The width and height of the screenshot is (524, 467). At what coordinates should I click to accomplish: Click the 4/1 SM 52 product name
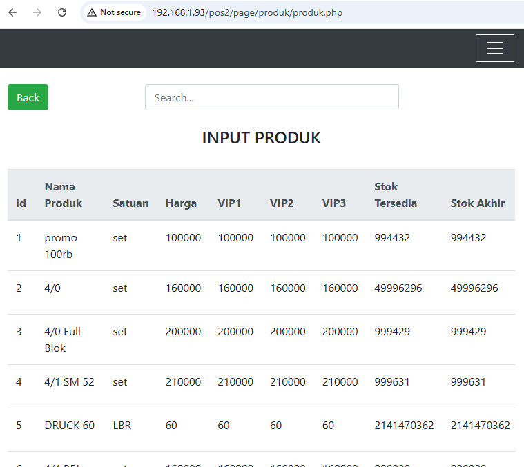pos(69,381)
